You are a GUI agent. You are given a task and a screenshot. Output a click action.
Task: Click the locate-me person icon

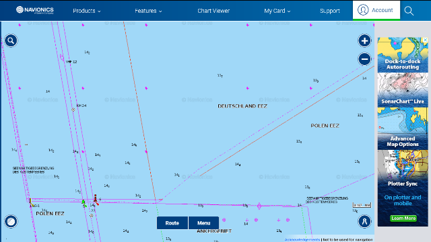364,221
